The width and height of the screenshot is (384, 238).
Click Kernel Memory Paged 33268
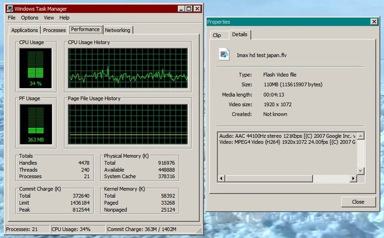point(168,203)
